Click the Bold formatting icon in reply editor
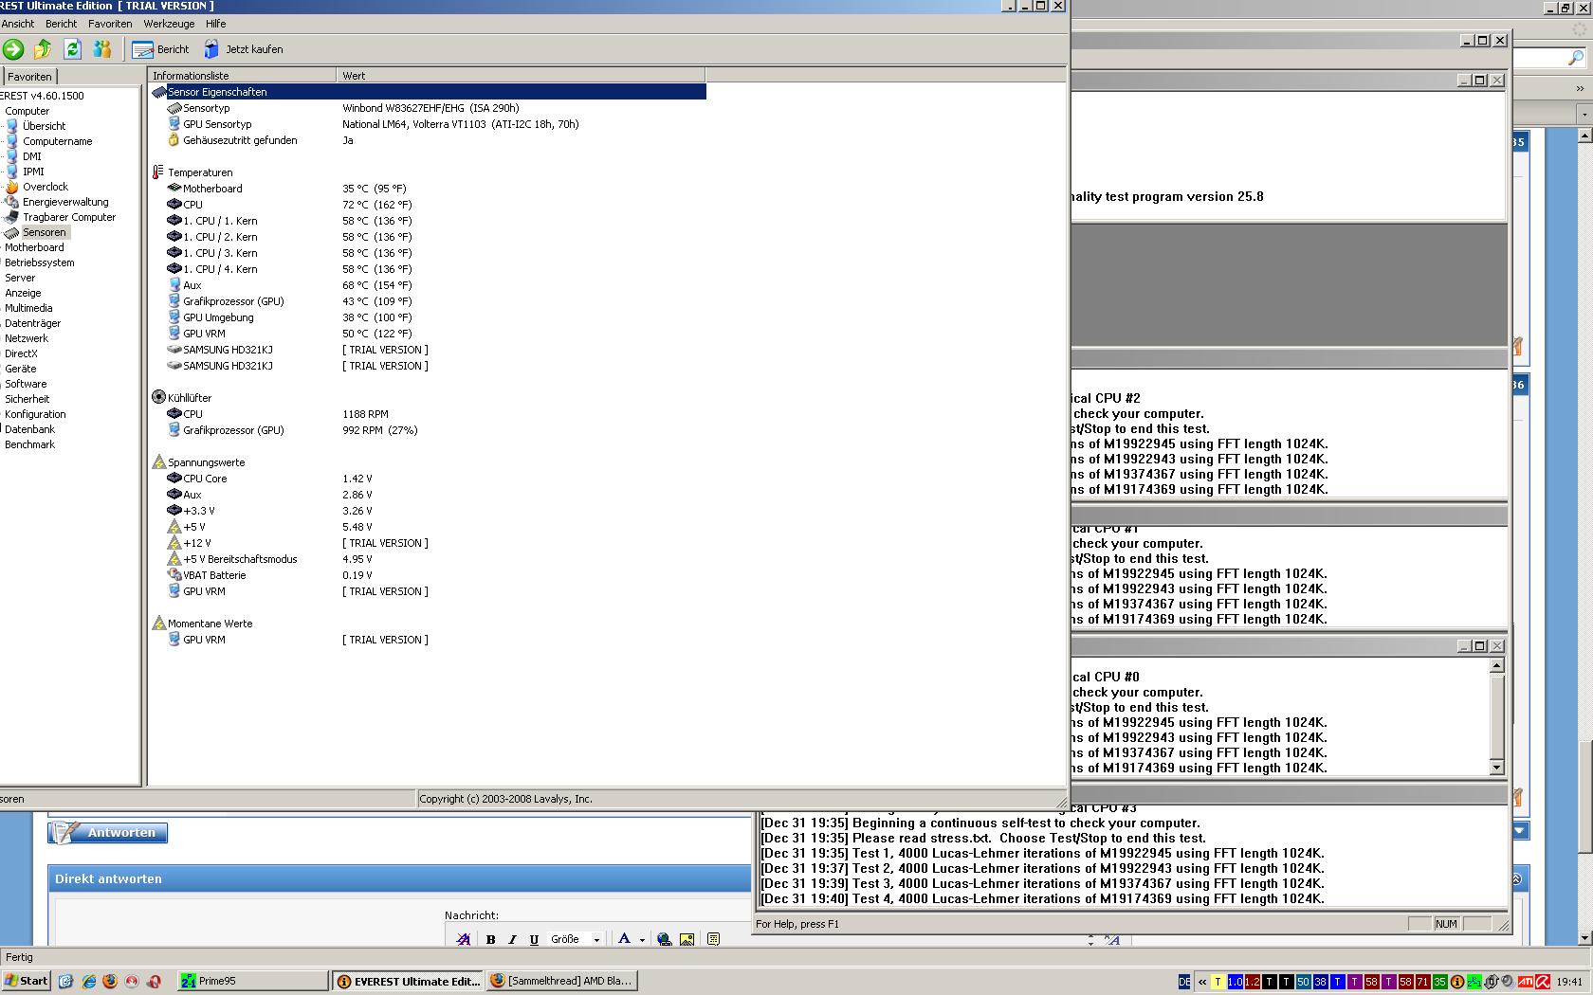Viewport: 1593px width, 995px height. (x=490, y=939)
